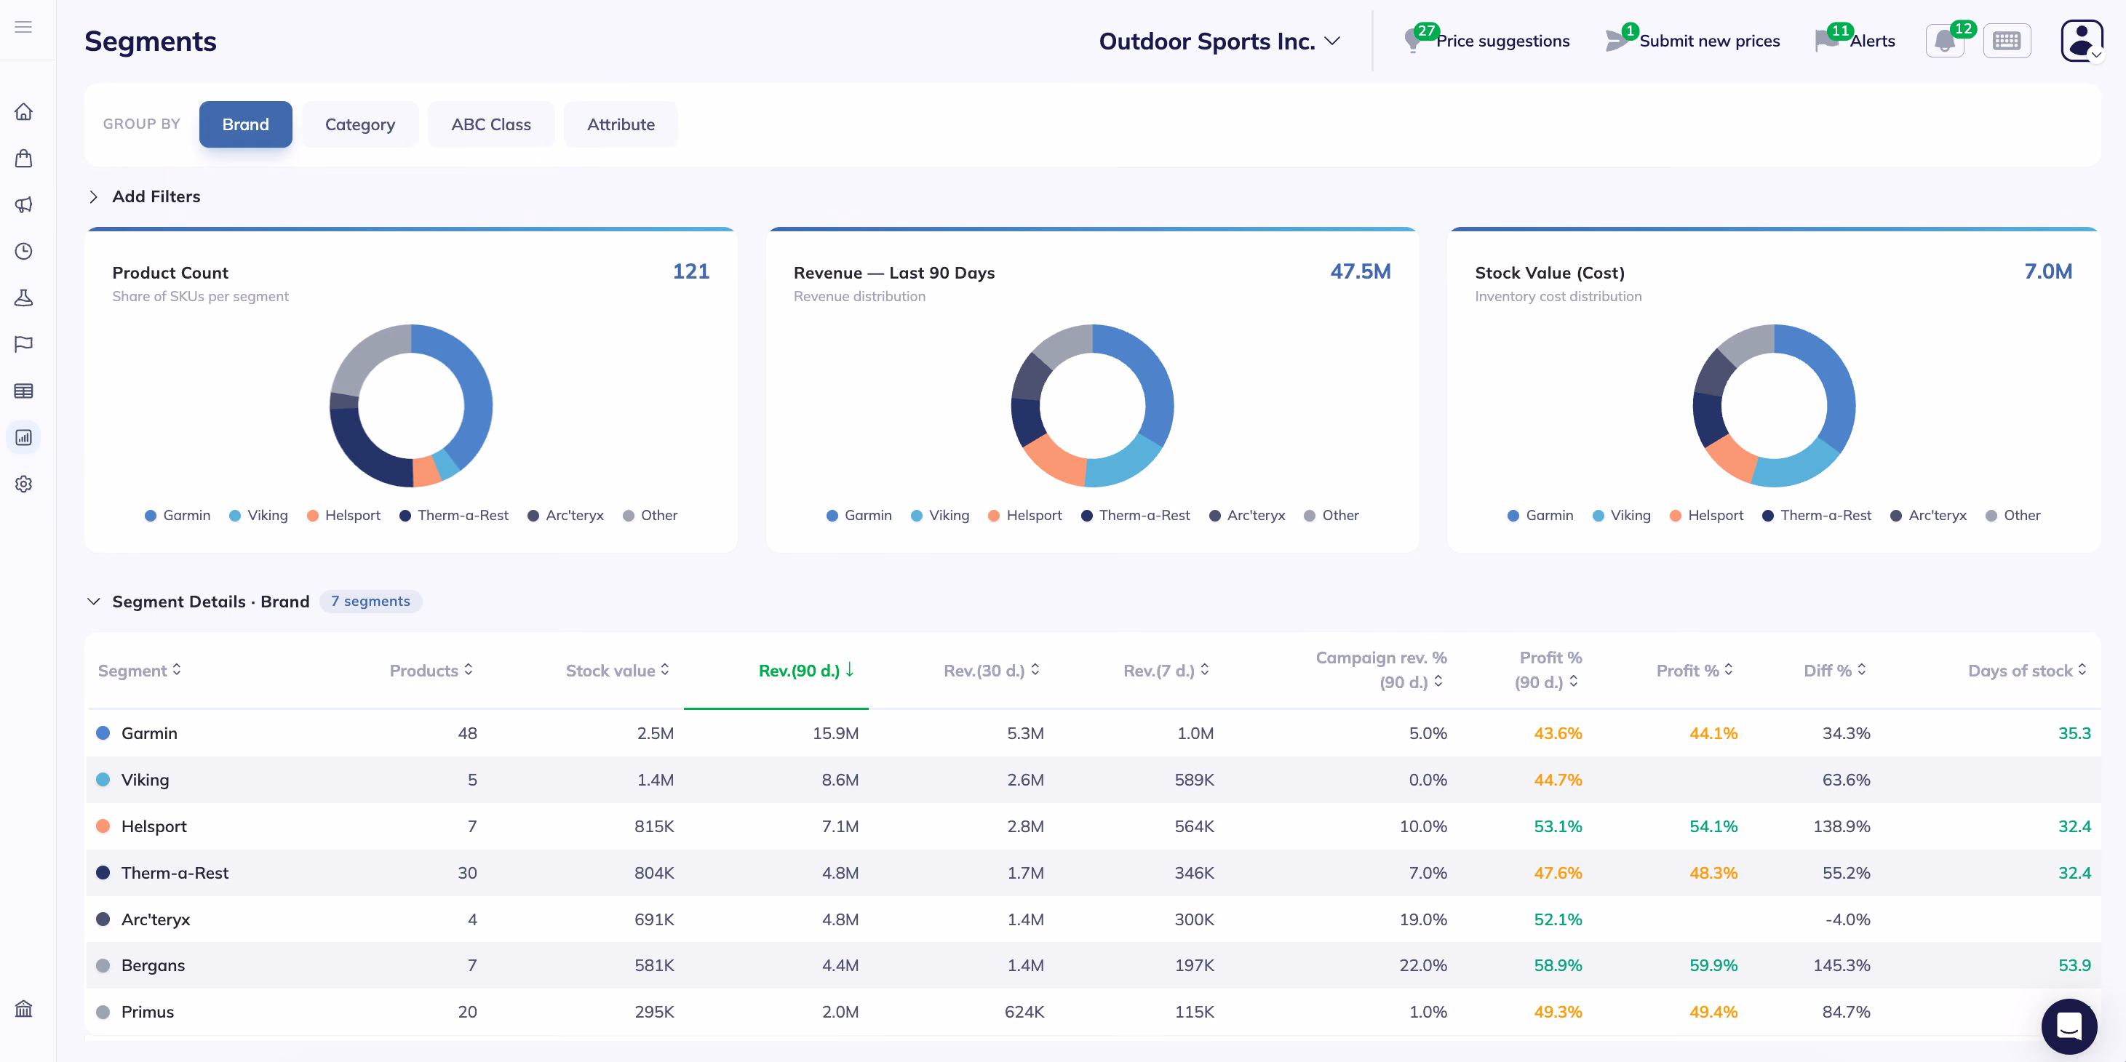
Task: Click the notification bell icon
Action: tap(1944, 41)
